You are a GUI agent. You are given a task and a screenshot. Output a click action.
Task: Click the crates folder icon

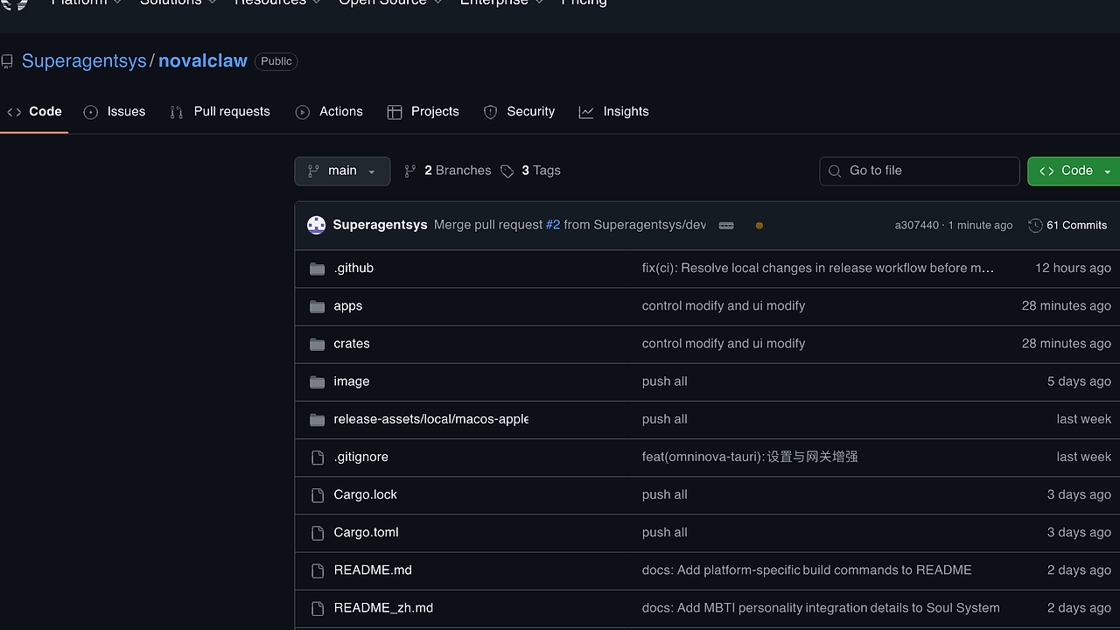tap(318, 344)
